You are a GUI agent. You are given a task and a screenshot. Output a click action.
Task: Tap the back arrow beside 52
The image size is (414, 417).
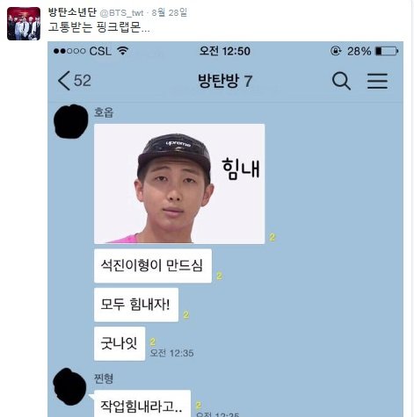(64, 81)
